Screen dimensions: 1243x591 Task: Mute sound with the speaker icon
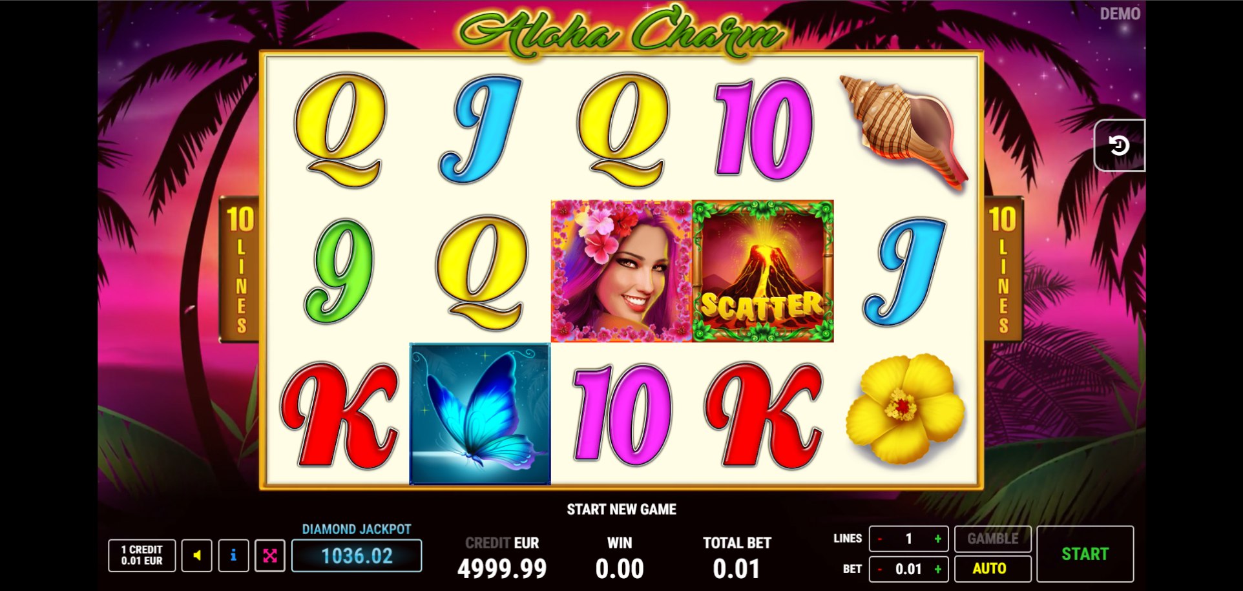[x=196, y=555]
